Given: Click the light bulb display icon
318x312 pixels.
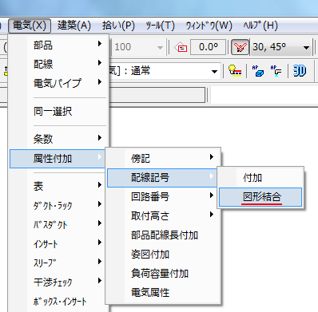Looking at the screenshot, I should 235,71.
